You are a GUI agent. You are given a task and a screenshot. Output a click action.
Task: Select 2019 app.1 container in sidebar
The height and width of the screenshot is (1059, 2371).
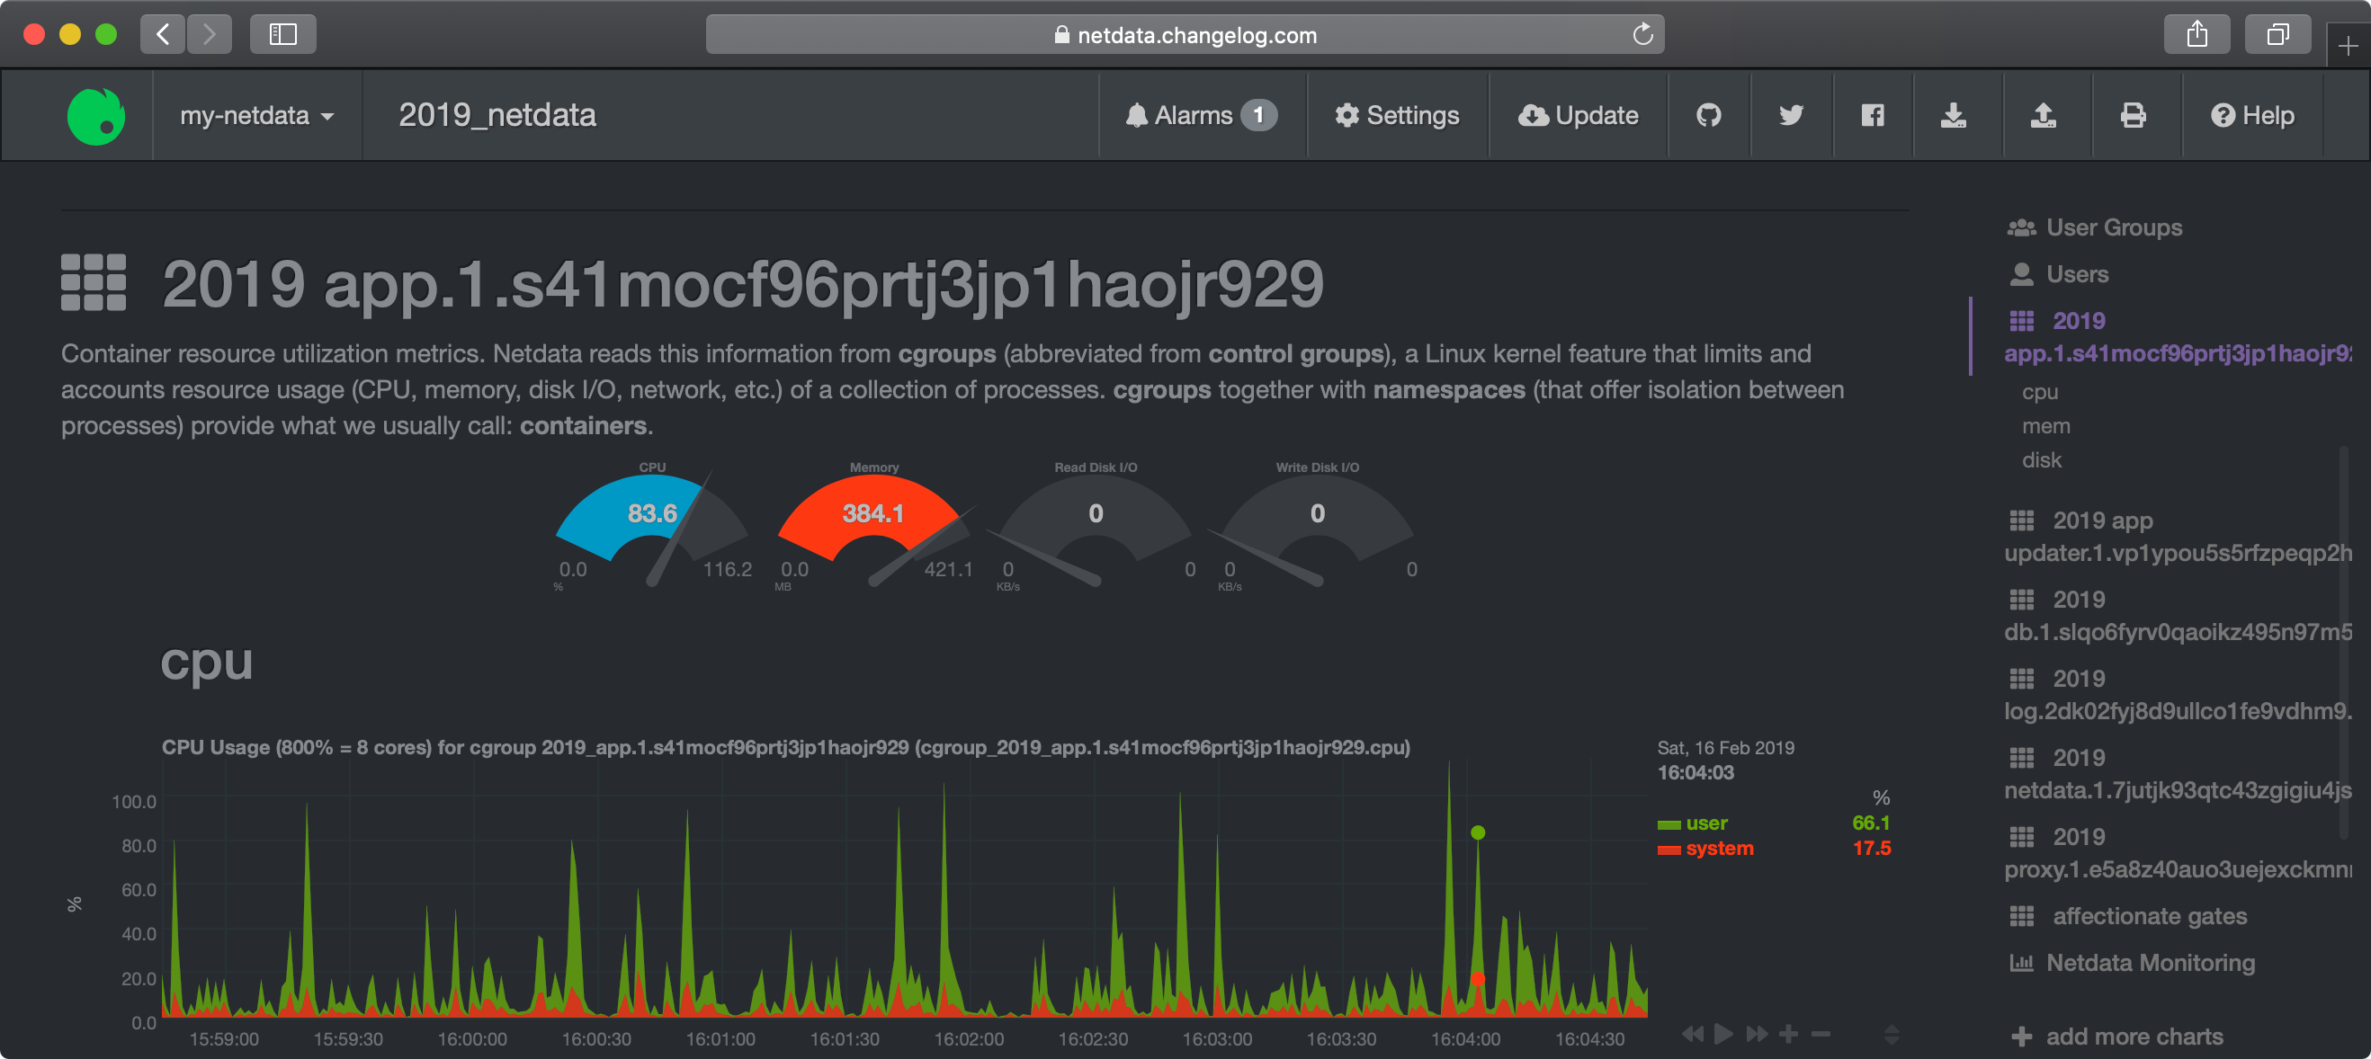point(2179,337)
